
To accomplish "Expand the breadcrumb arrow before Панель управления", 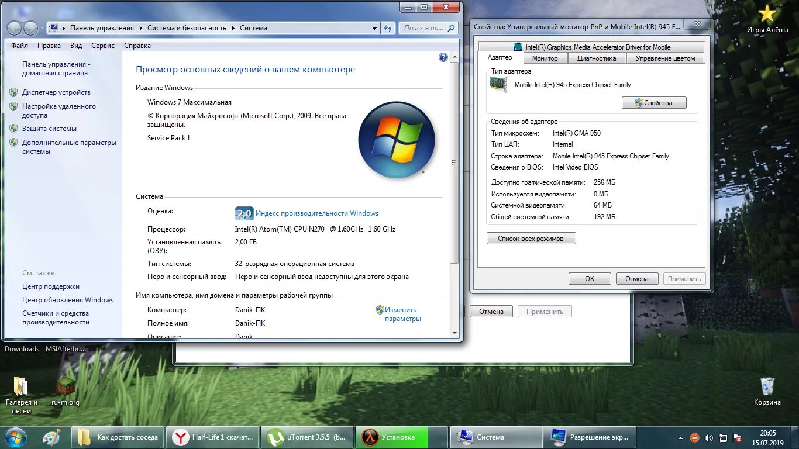I will point(64,28).
